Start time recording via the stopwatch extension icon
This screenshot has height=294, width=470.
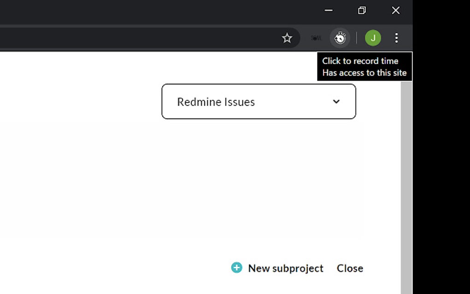tap(340, 38)
